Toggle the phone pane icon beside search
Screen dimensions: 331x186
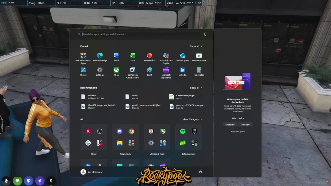click(205, 34)
